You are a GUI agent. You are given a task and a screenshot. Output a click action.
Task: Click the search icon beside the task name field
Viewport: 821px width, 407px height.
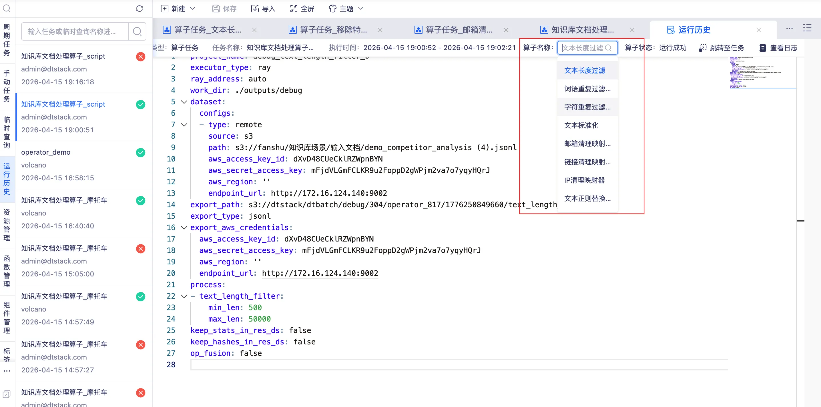pyautogui.click(x=137, y=31)
